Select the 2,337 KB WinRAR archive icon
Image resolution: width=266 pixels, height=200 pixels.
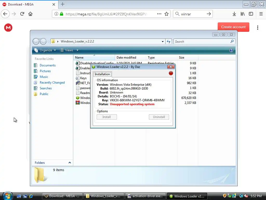(77, 103)
